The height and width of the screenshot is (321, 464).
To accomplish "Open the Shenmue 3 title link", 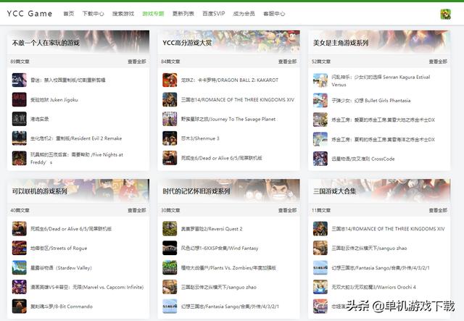I will (200, 138).
